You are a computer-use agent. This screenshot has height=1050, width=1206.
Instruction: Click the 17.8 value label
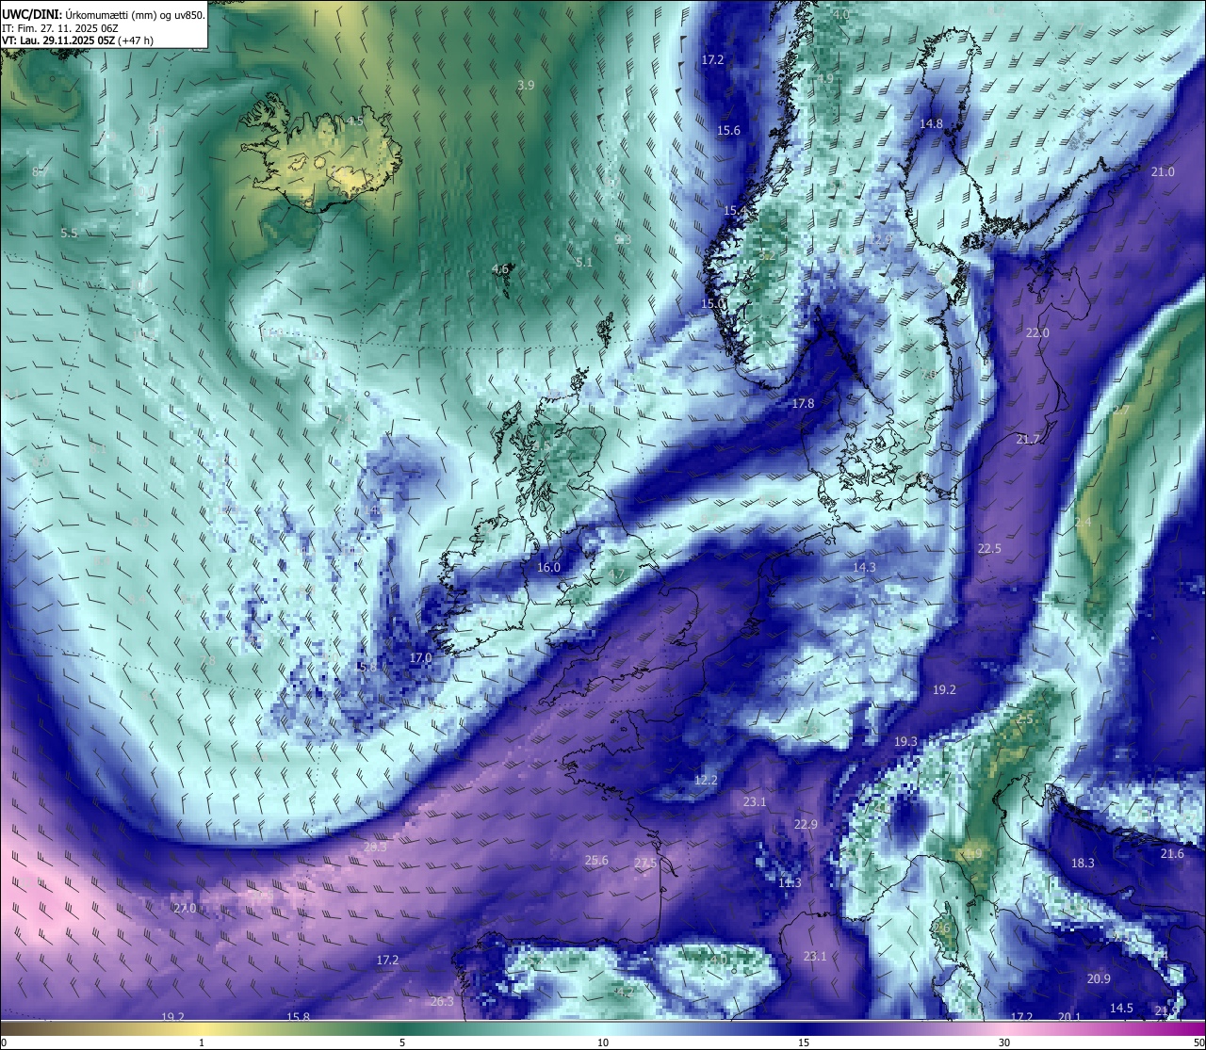point(802,403)
